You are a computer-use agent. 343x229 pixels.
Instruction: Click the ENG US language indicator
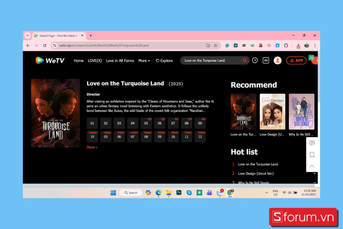pos(276,193)
